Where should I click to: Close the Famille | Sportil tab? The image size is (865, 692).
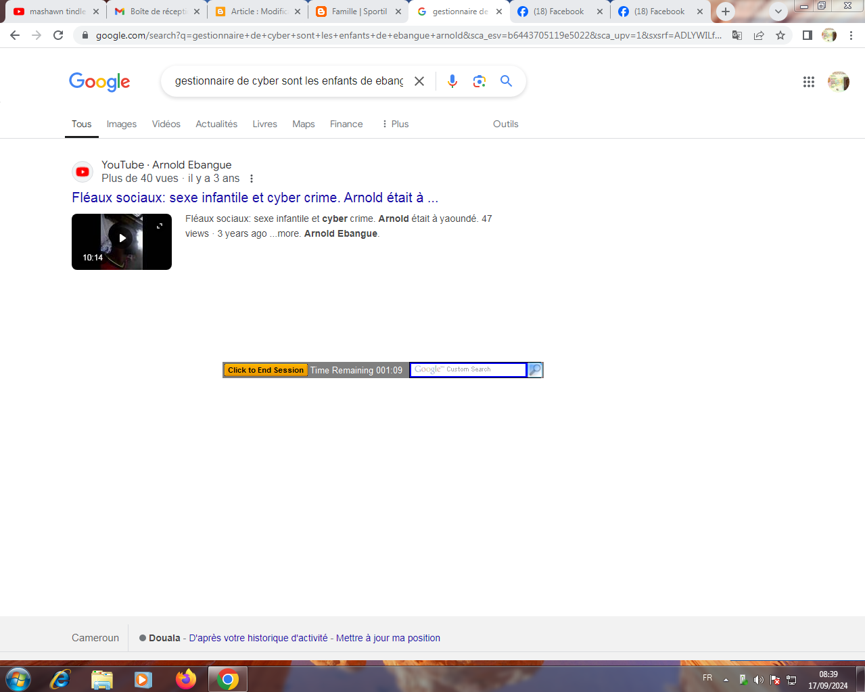point(398,11)
